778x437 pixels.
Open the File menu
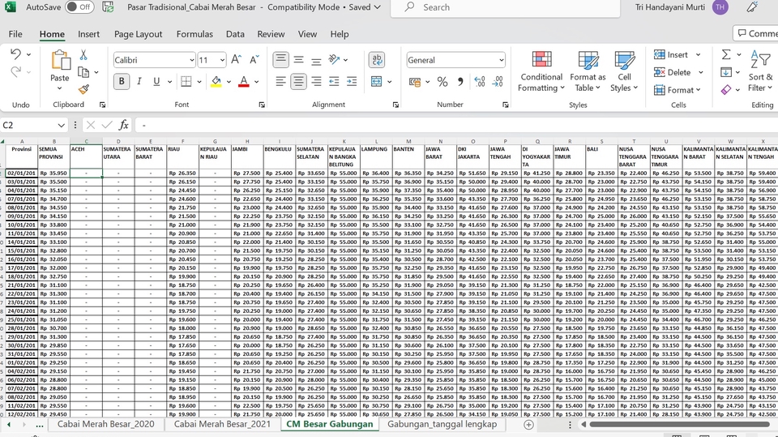tap(15, 34)
